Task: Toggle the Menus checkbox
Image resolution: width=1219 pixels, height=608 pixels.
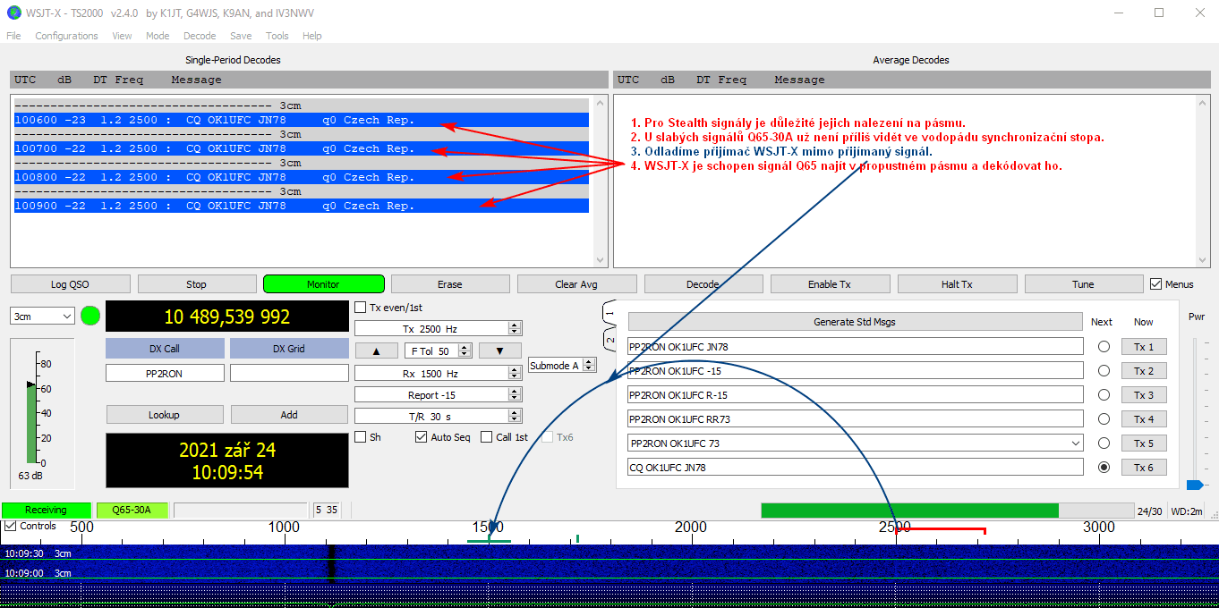Action: pos(1156,284)
